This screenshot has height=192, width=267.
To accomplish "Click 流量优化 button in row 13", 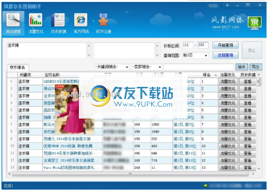I will (x=228, y=168).
